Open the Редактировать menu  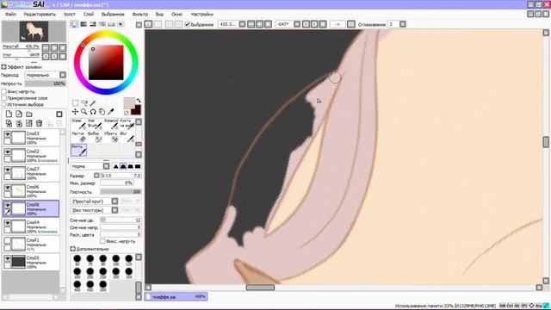[x=40, y=14]
